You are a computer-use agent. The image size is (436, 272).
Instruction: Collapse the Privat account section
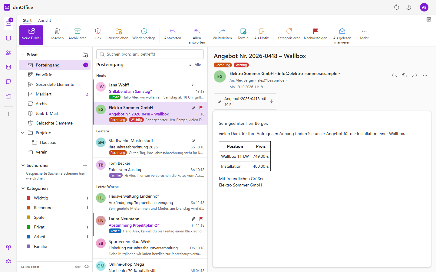[x=23, y=55]
